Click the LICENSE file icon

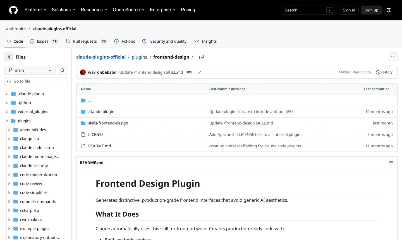click(x=83, y=135)
